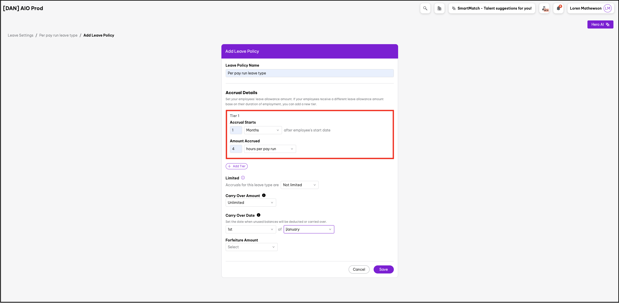The width and height of the screenshot is (619, 303).
Task: Open the Not limited dropdown
Action: pyautogui.click(x=299, y=185)
